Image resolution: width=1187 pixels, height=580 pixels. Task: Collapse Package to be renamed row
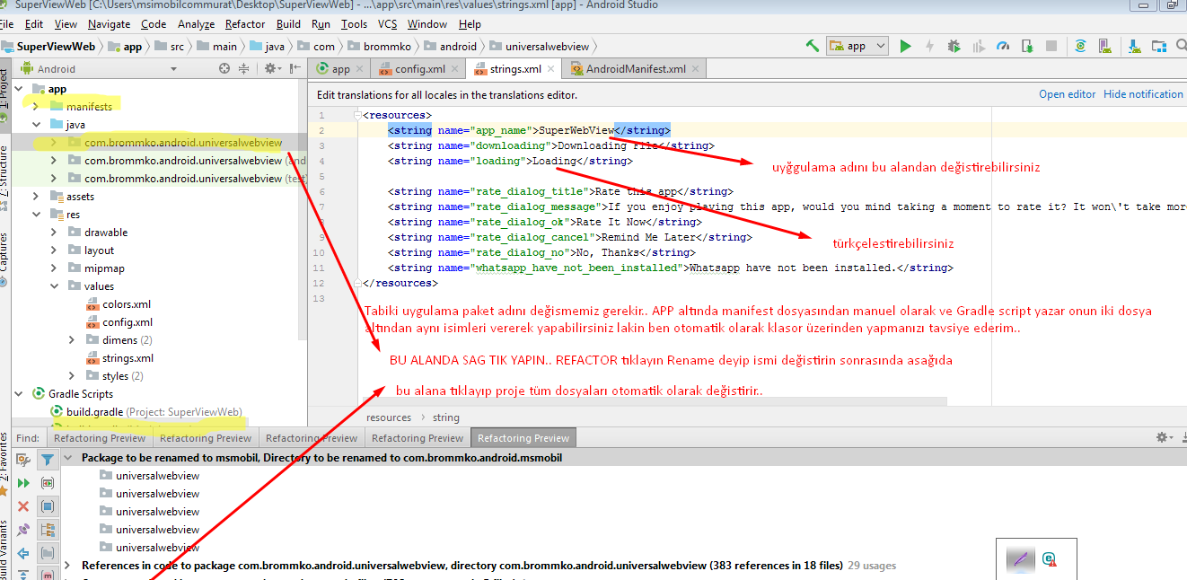[x=68, y=458]
